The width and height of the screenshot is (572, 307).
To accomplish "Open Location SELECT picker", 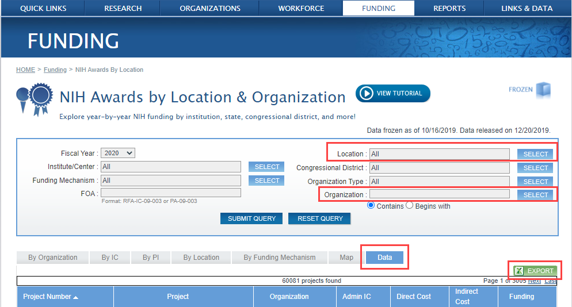I will [535, 154].
